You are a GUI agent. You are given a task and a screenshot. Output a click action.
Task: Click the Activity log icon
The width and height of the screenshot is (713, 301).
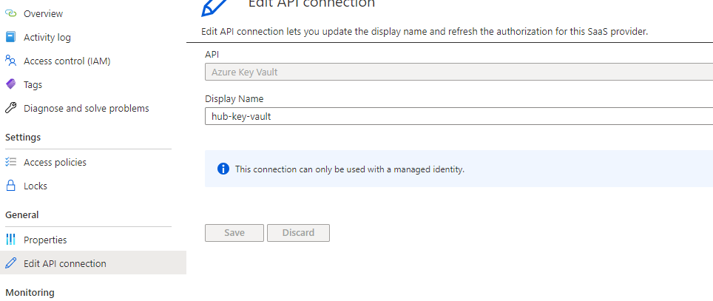(10, 37)
